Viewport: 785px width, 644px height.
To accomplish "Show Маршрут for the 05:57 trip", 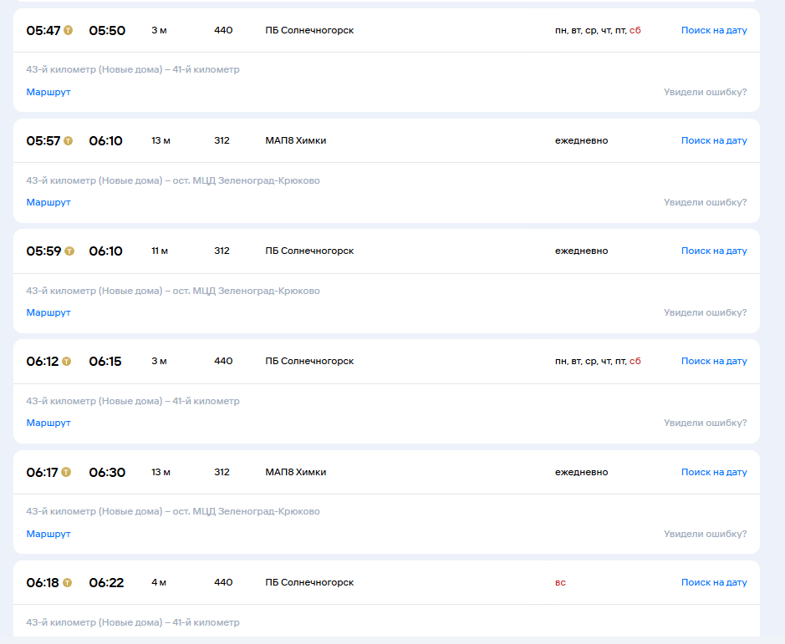I will (48, 202).
